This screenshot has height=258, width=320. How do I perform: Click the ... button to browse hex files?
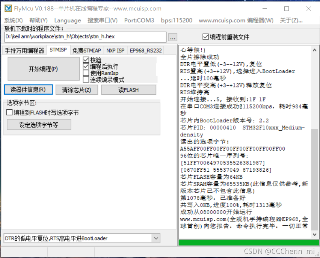pos(172,37)
